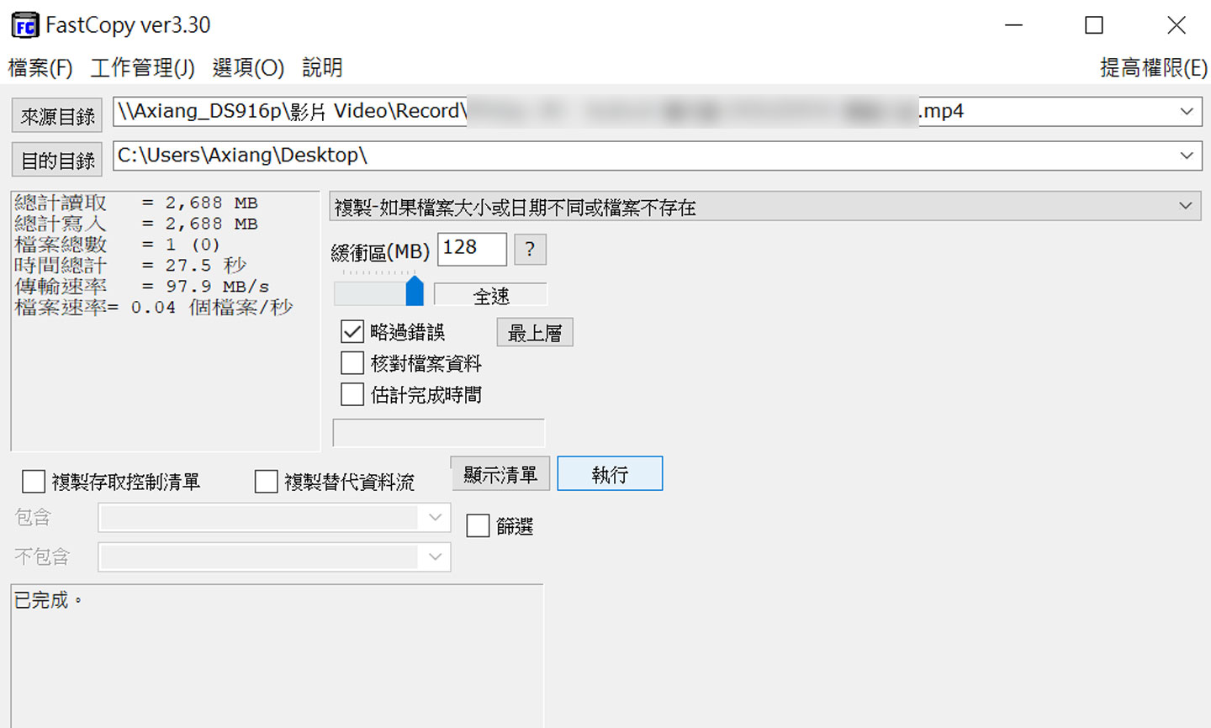Click inside the 緩衝區 buffer size field
Viewport: 1211px width, 728px height.
point(471,249)
